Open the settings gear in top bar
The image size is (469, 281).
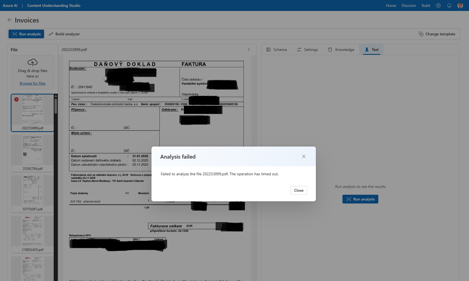(x=438, y=5)
